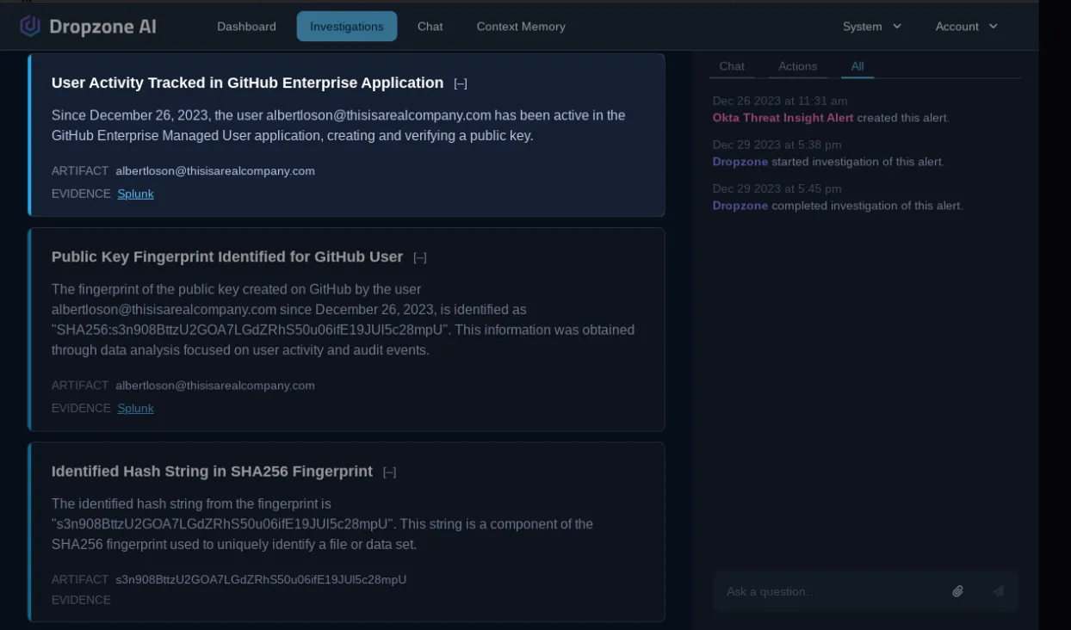Collapse the 'User Activity Tracked in GitHub' finding
Image resolution: width=1071 pixels, height=630 pixels.
click(461, 83)
